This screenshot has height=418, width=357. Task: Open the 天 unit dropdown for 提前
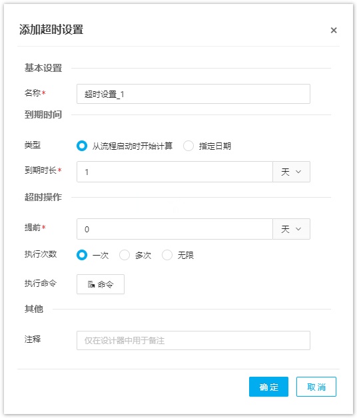pos(291,229)
